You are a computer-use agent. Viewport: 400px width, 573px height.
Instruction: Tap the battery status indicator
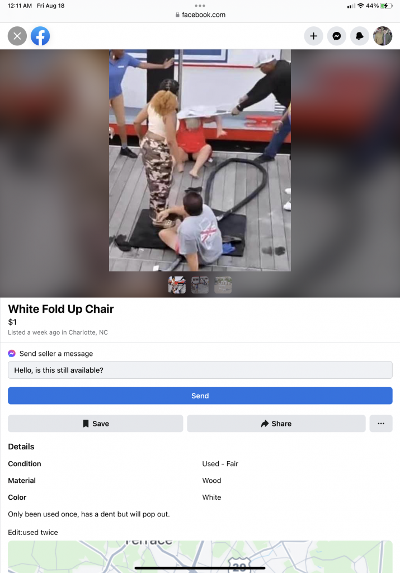pyautogui.click(x=386, y=6)
